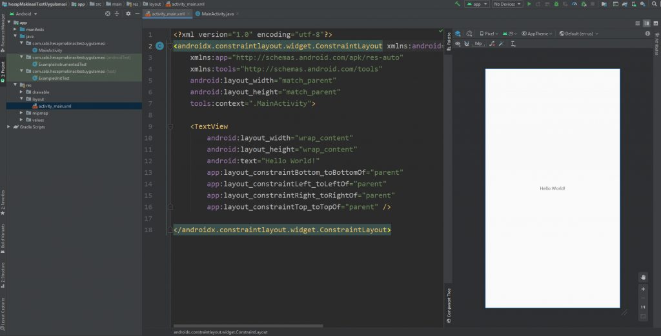Close the MainActivity.java tab
This screenshot has height=336, width=661.
tap(238, 14)
